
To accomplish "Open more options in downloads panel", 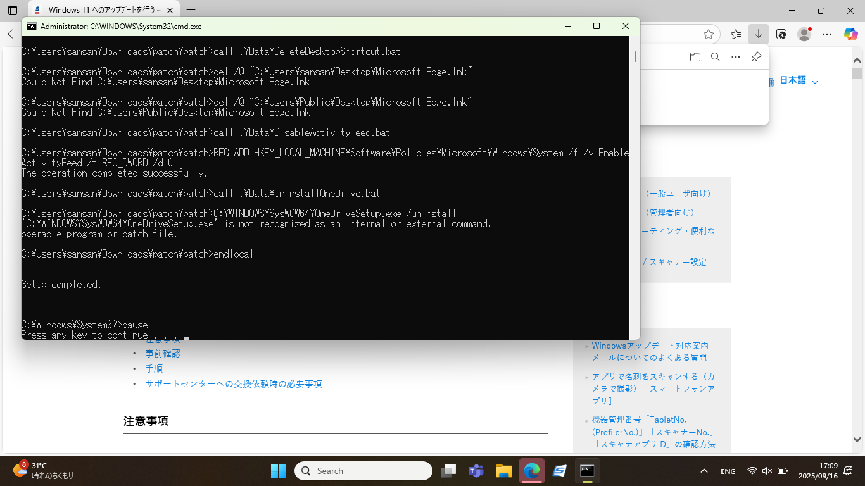I will click(x=736, y=57).
